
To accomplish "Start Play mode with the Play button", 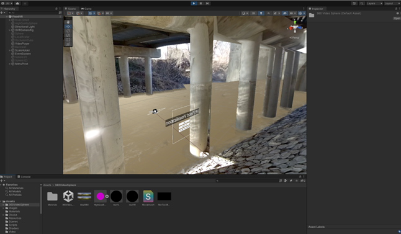I will [x=194, y=3].
